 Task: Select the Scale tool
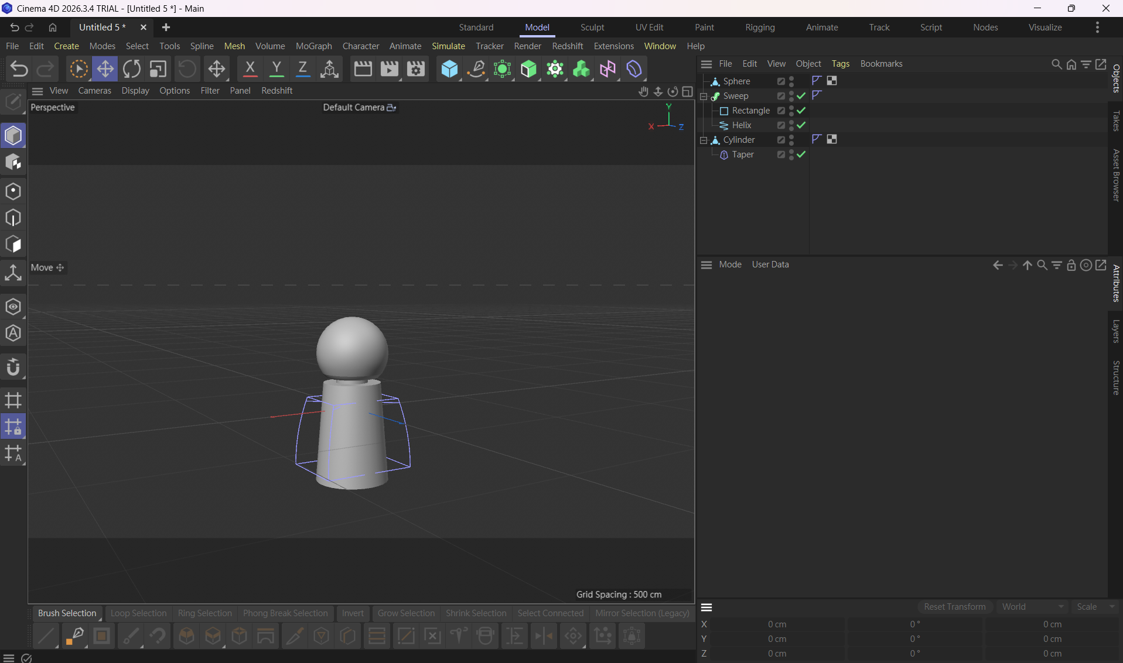[x=158, y=69]
